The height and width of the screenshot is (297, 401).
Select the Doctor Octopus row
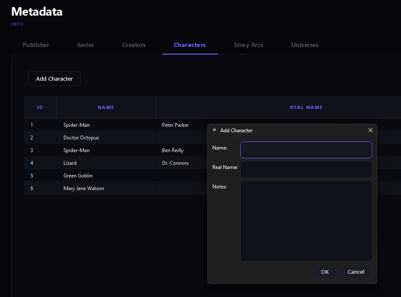[x=115, y=138]
